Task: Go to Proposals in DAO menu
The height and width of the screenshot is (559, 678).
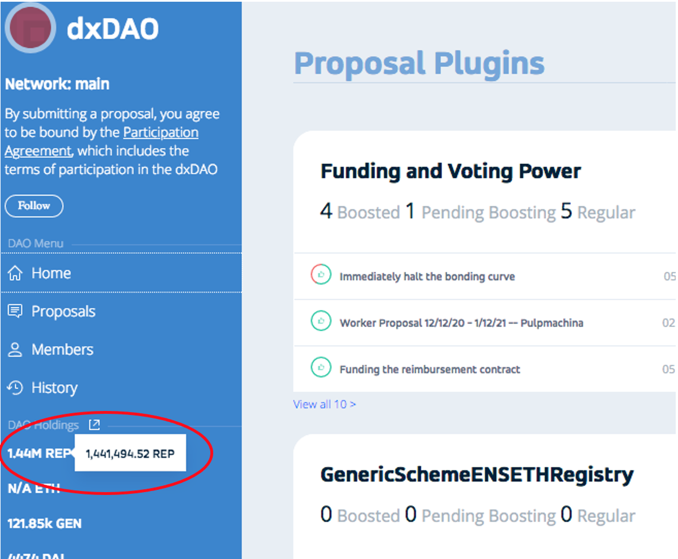Action: point(63,312)
